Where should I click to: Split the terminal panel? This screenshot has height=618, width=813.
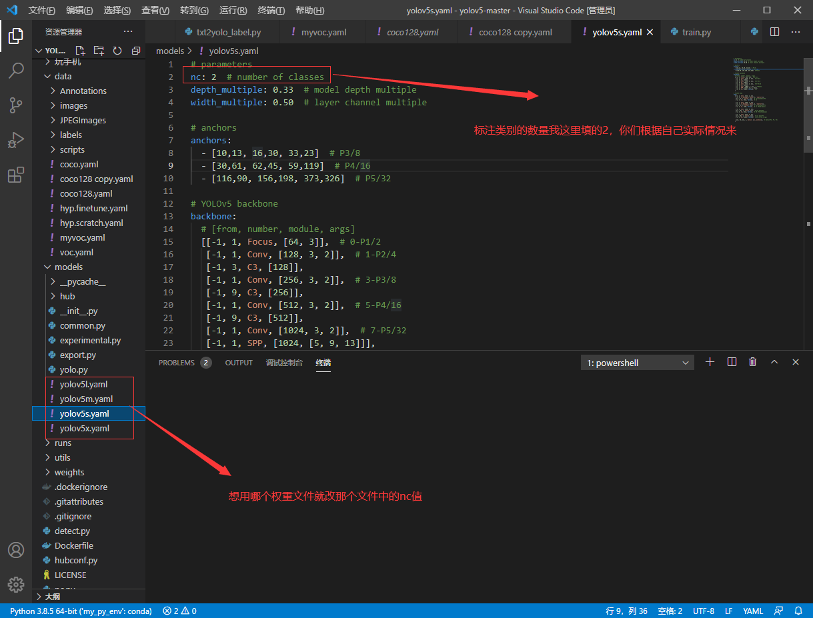coord(732,362)
